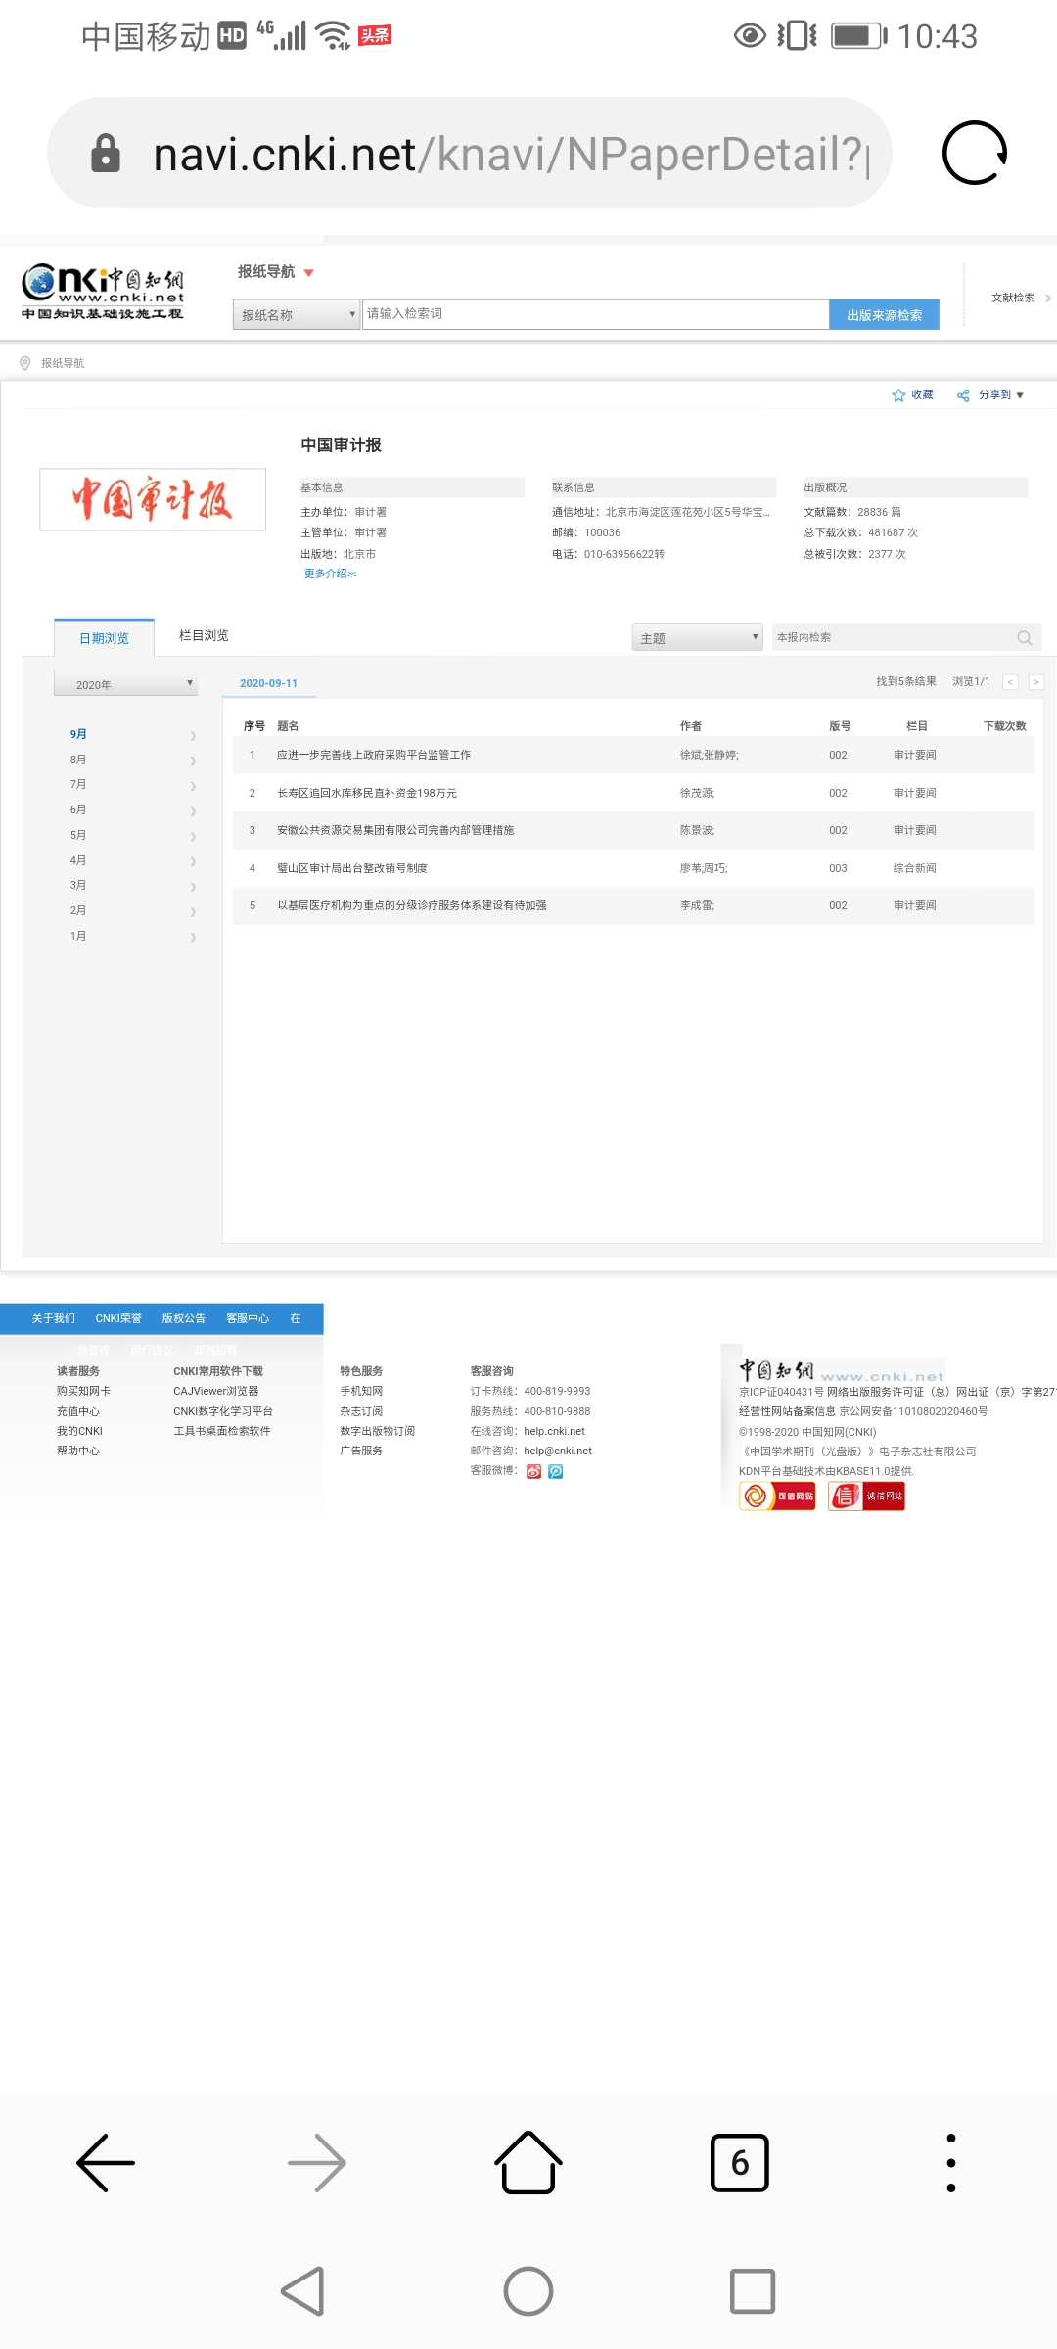The width and height of the screenshot is (1057, 2349).
Task: Open article 安徽公共资源交易集团有限公司完善内部管理措施
Action: (395, 830)
